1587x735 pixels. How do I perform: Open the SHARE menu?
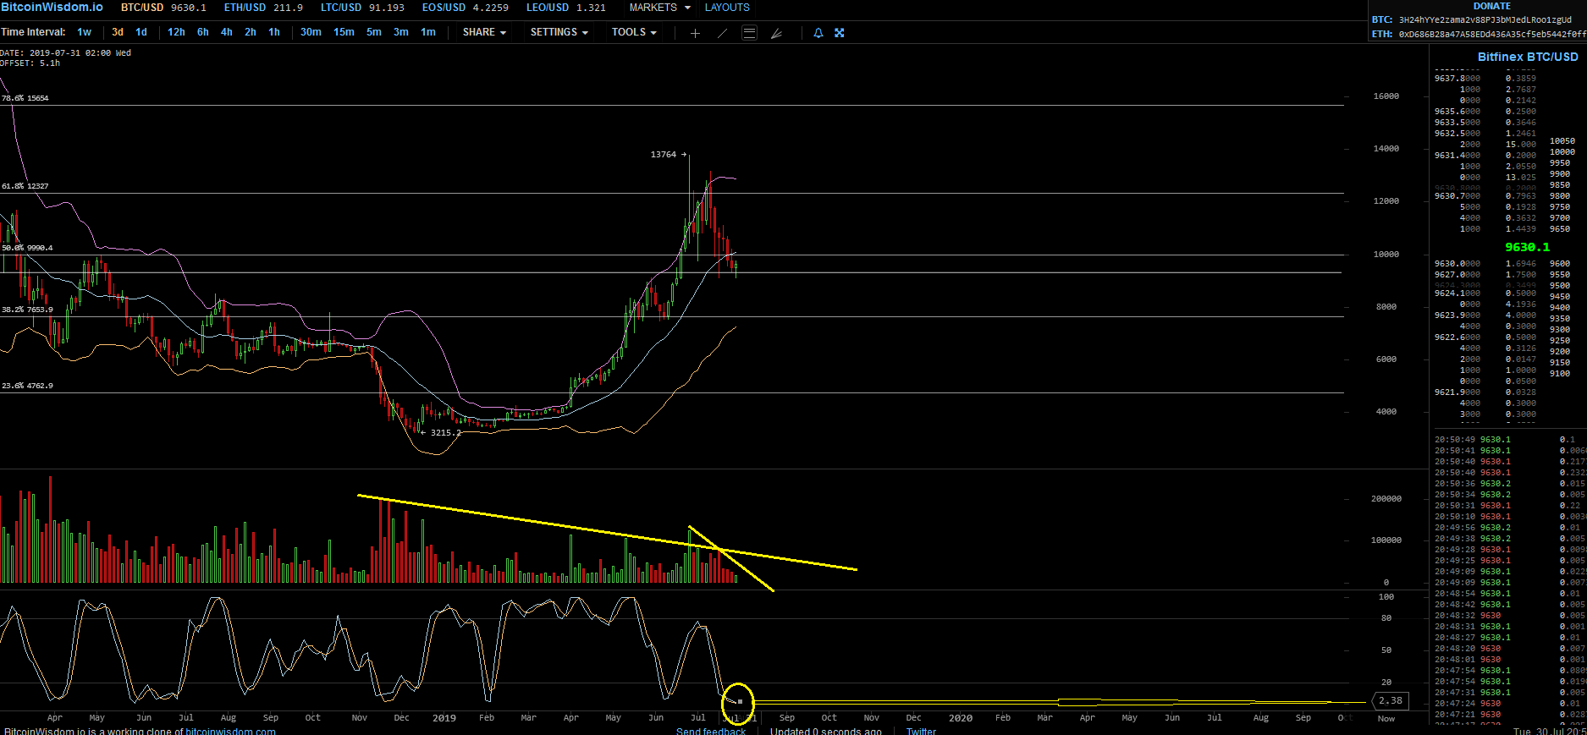click(484, 32)
